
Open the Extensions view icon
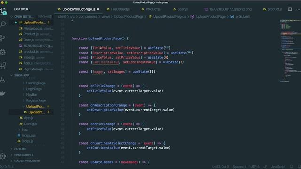pyautogui.click(x=3, y=66)
